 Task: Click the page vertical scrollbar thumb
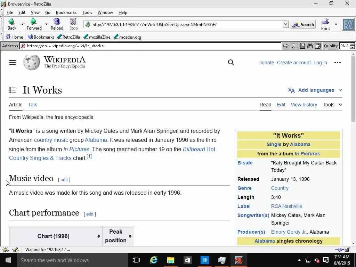353,89
